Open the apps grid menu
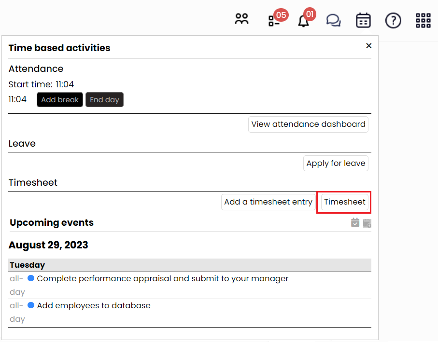The width and height of the screenshot is (438, 342). coord(423,20)
